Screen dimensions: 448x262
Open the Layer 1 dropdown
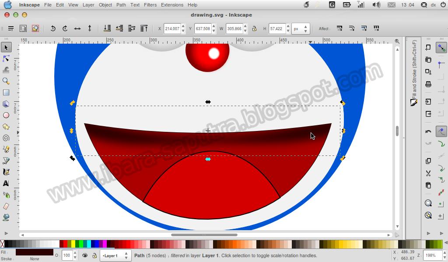[x=115, y=256]
